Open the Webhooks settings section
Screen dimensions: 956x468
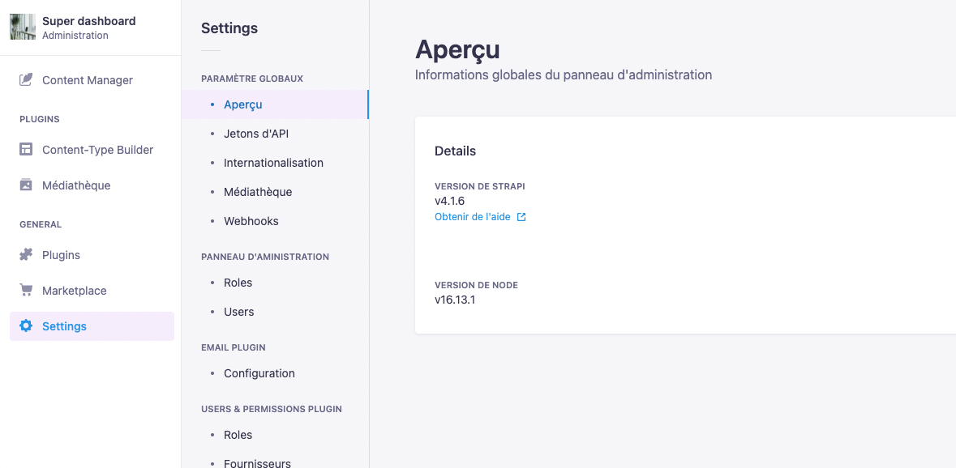251,220
